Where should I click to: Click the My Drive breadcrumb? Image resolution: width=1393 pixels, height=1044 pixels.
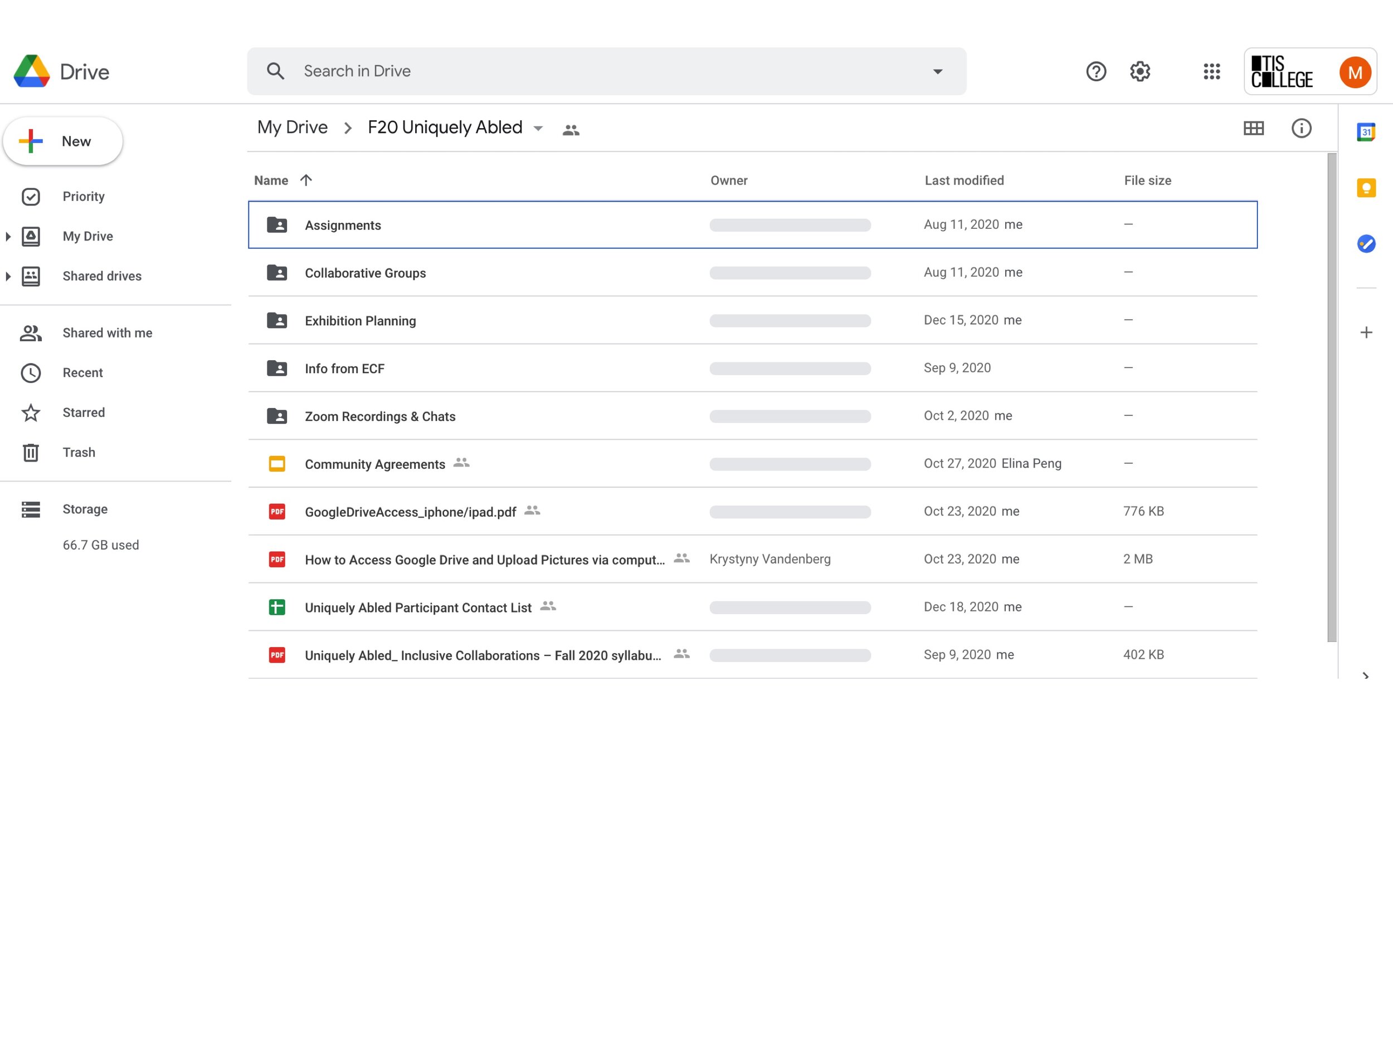(x=292, y=127)
